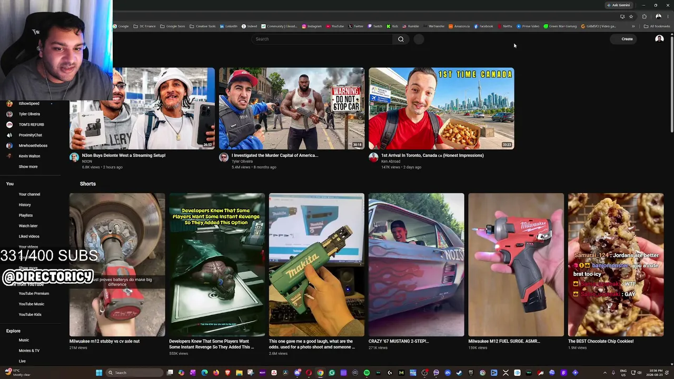Viewport: 674px width, 379px height.
Task: Open the Windows Start menu
Action: click(98, 373)
